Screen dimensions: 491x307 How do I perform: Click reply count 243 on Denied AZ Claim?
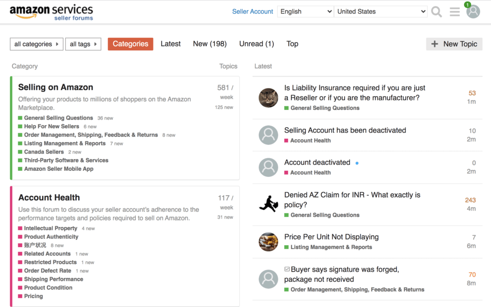pyautogui.click(x=470, y=200)
